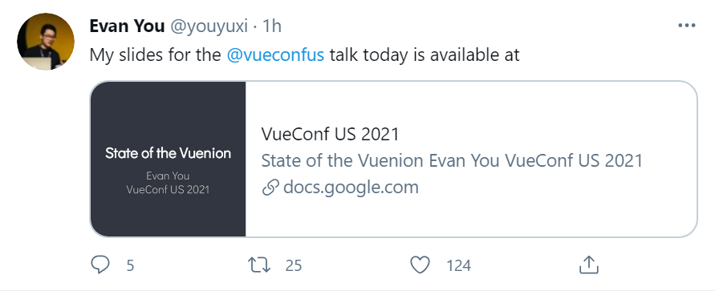Open Evan You's profile avatar
The width and height of the screenshot is (715, 291).
coord(46,42)
